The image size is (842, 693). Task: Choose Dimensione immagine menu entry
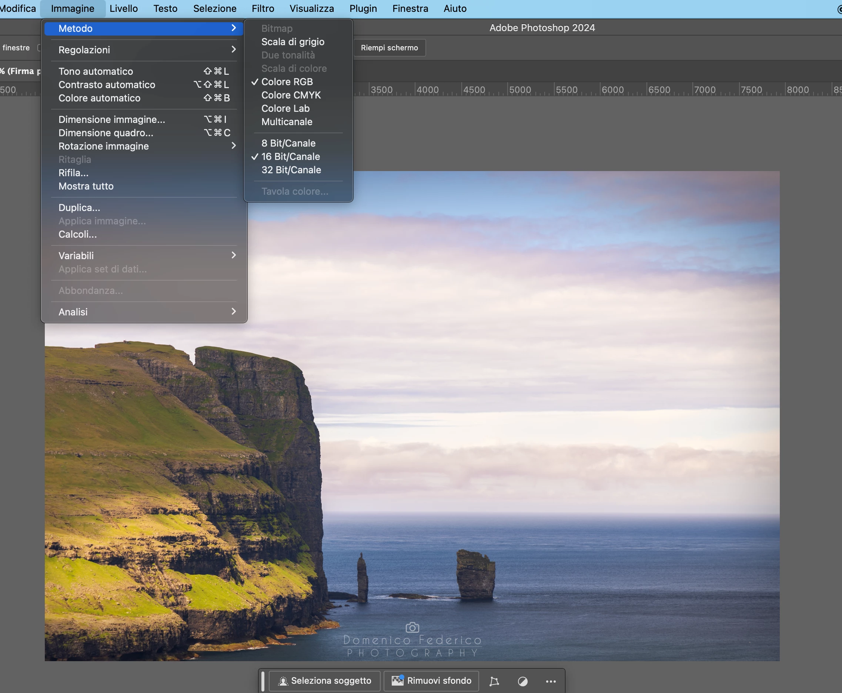click(112, 119)
